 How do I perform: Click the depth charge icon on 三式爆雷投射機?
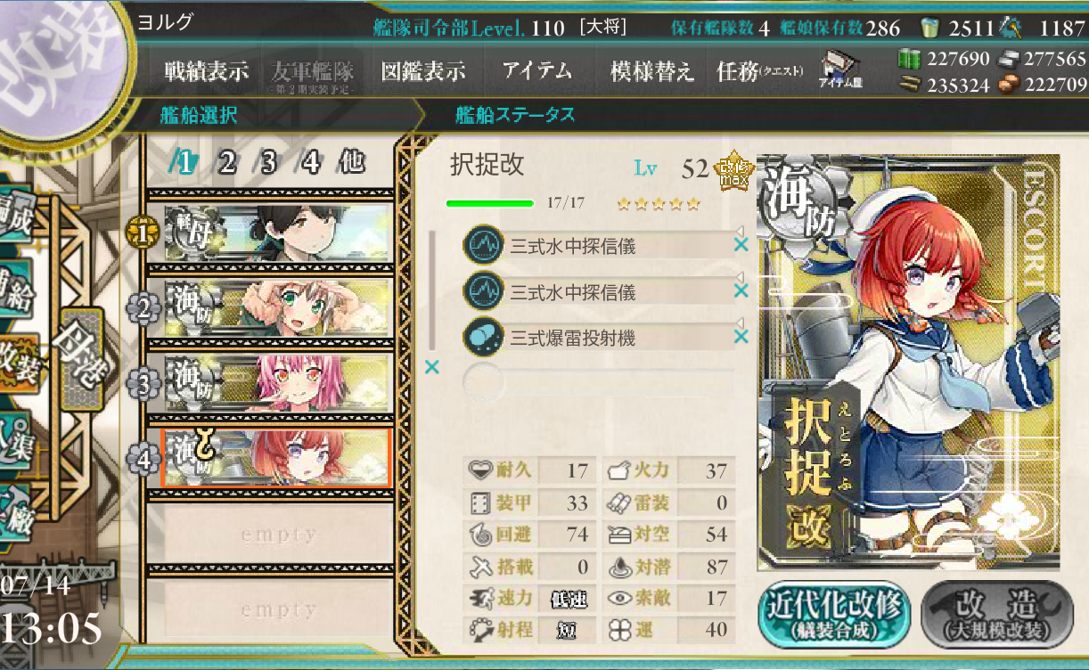pos(482,338)
